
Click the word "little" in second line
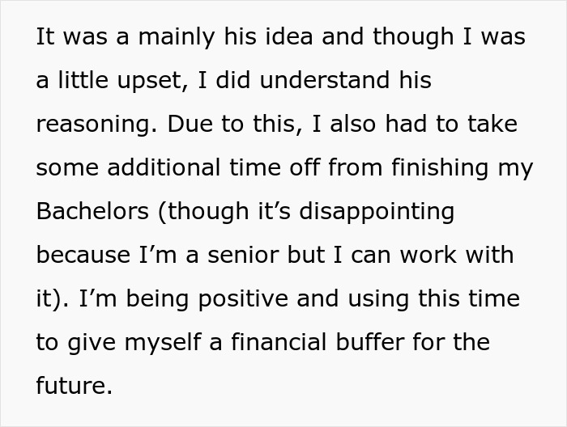[x=83, y=80]
